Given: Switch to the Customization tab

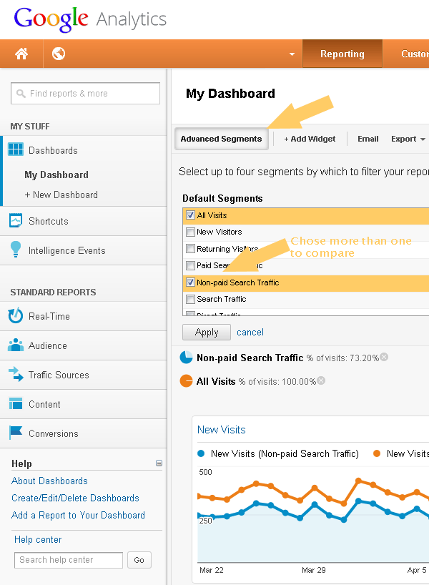Looking at the screenshot, I should (407, 54).
